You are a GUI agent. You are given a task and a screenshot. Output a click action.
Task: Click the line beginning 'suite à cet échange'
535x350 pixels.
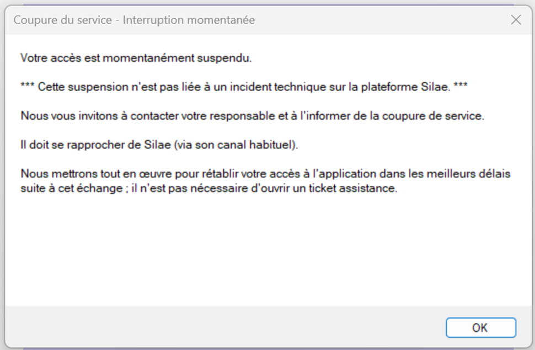pyautogui.click(x=209, y=188)
